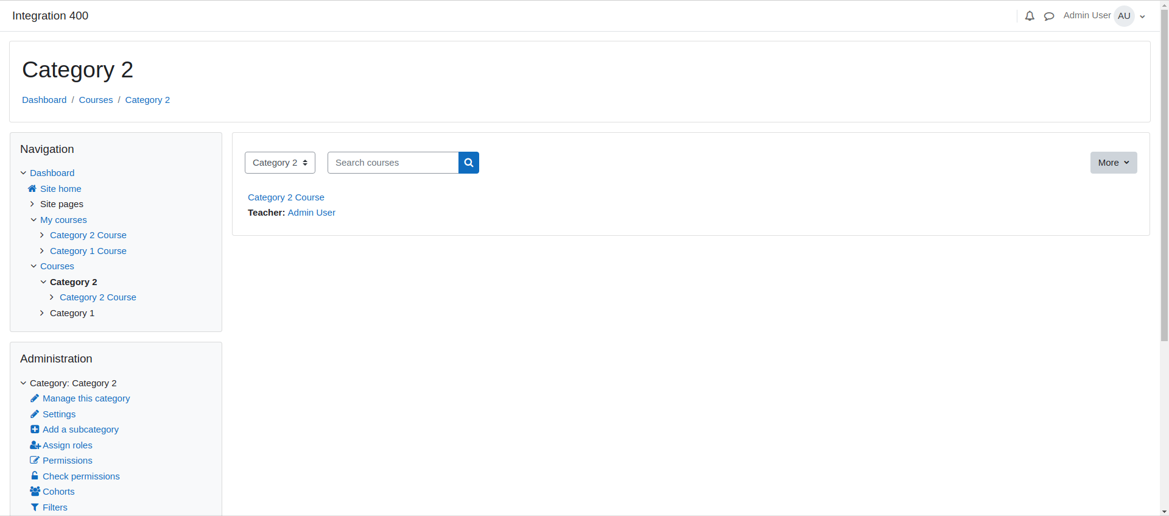Click the Site home house icon

[x=32, y=188]
